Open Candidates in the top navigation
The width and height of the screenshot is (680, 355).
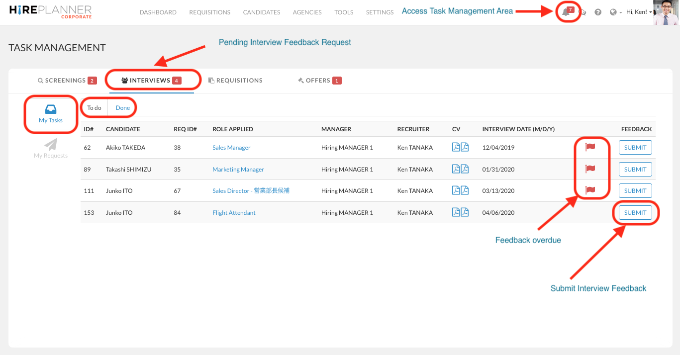262,12
